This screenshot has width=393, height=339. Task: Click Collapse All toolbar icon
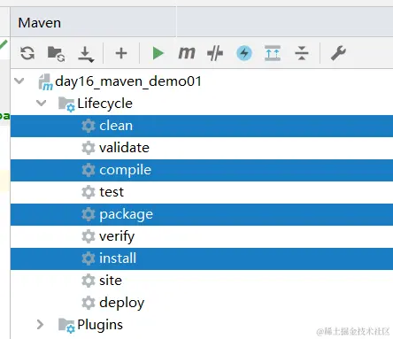(x=302, y=53)
